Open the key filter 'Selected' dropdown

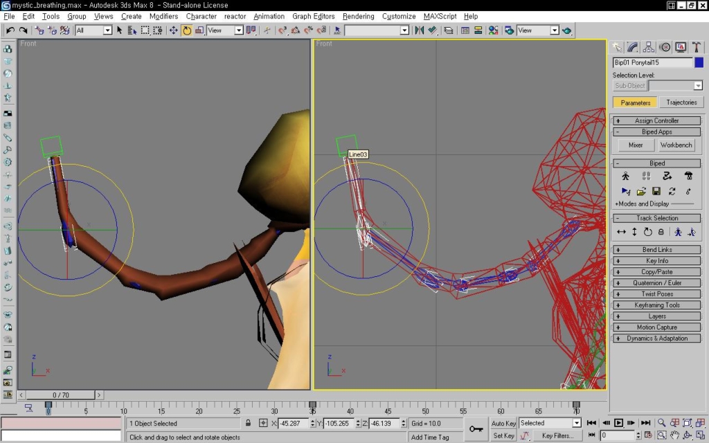click(x=577, y=423)
